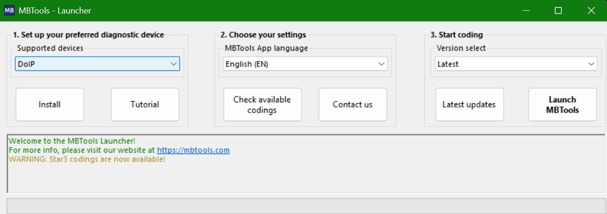This screenshot has width=607, height=214.
Task: Launch MBTools from Start coding section
Action: (563, 105)
